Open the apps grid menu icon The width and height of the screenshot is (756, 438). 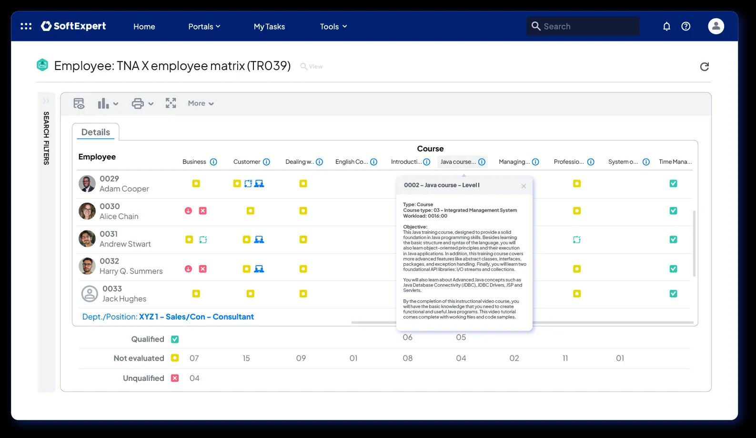(x=26, y=26)
